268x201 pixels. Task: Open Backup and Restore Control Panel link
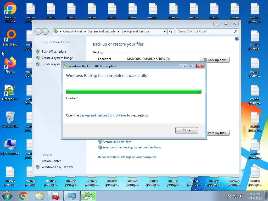click(103, 115)
